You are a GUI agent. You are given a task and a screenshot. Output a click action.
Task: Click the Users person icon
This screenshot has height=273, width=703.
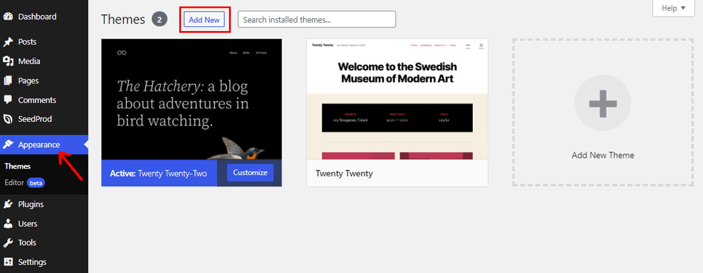point(8,224)
